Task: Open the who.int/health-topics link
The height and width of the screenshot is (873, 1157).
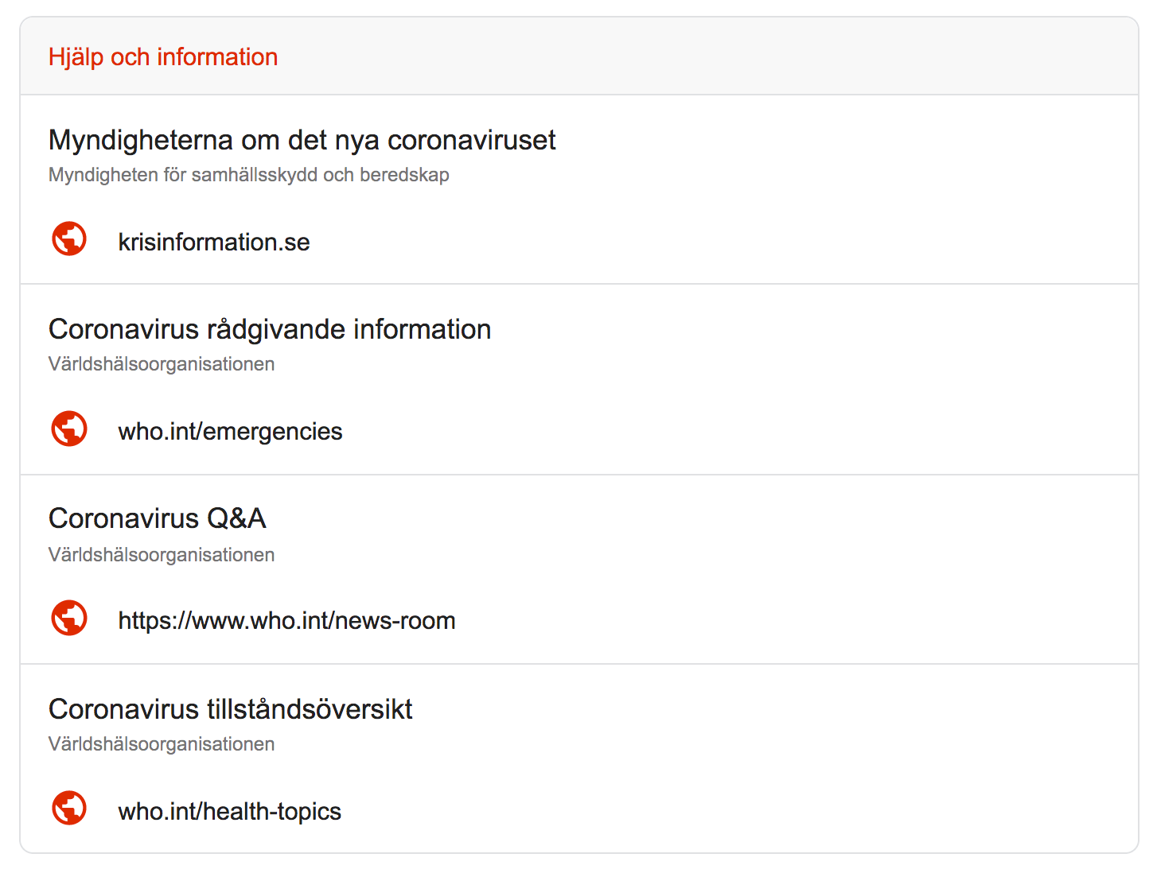Action: coord(230,811)
